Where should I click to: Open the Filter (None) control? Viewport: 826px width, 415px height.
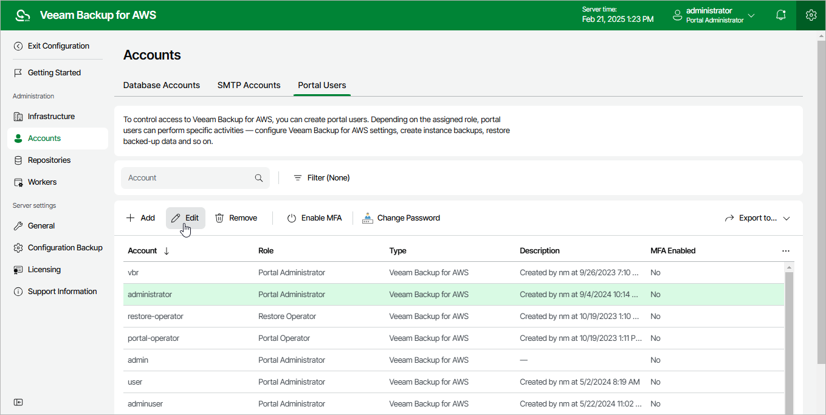click(x=322, y=178)
